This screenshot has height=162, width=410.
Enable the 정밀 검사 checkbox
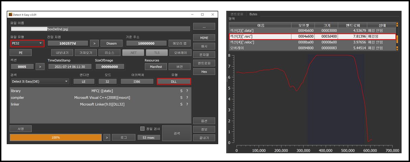click(x=142, y=129)
